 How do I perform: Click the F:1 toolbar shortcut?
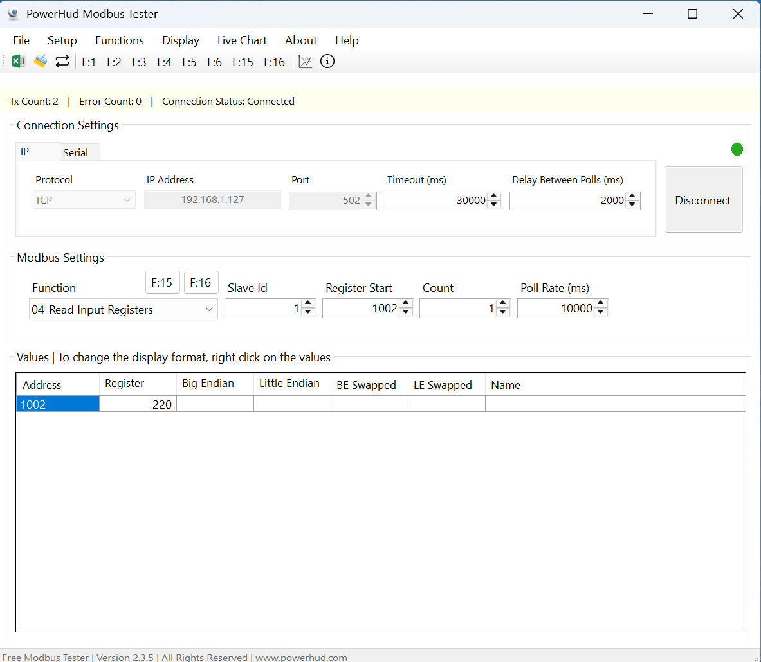point(89,62)
